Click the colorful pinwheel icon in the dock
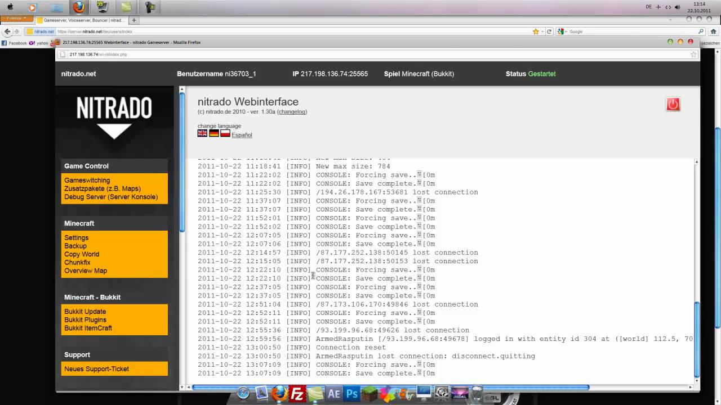The width and height of the screenshot is (721, 405). pyautogui.click(x=388, y=394)
